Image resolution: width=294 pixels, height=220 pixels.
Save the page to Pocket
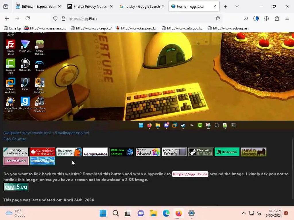(x=246, y=19)
